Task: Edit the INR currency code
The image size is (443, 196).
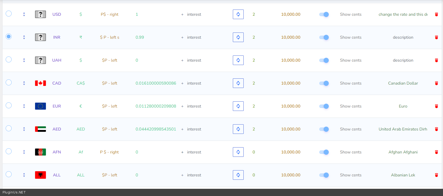Action: [57, 37]
